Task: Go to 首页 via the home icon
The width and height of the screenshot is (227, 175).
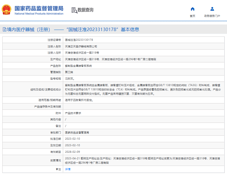Action: coord(192,9)
